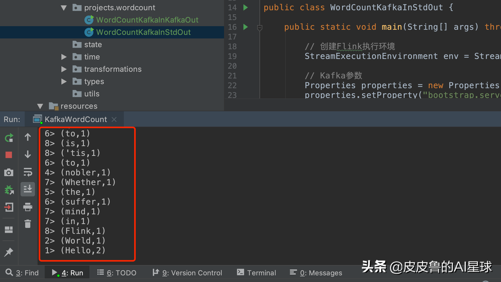Rerun the KafkaWordCount program

(x=9, y=138)
